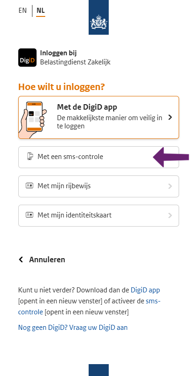Click the hand holding phone illustration
196x376 pixels.
pyautogui.click(x=34, y=117)
